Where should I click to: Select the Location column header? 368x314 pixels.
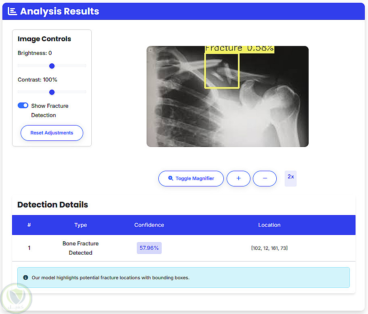[269, 225]
